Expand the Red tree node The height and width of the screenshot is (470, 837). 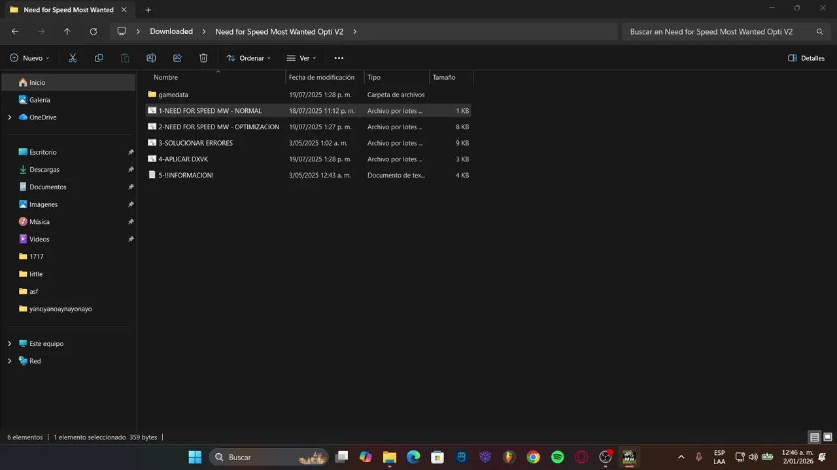click(10, 361)
